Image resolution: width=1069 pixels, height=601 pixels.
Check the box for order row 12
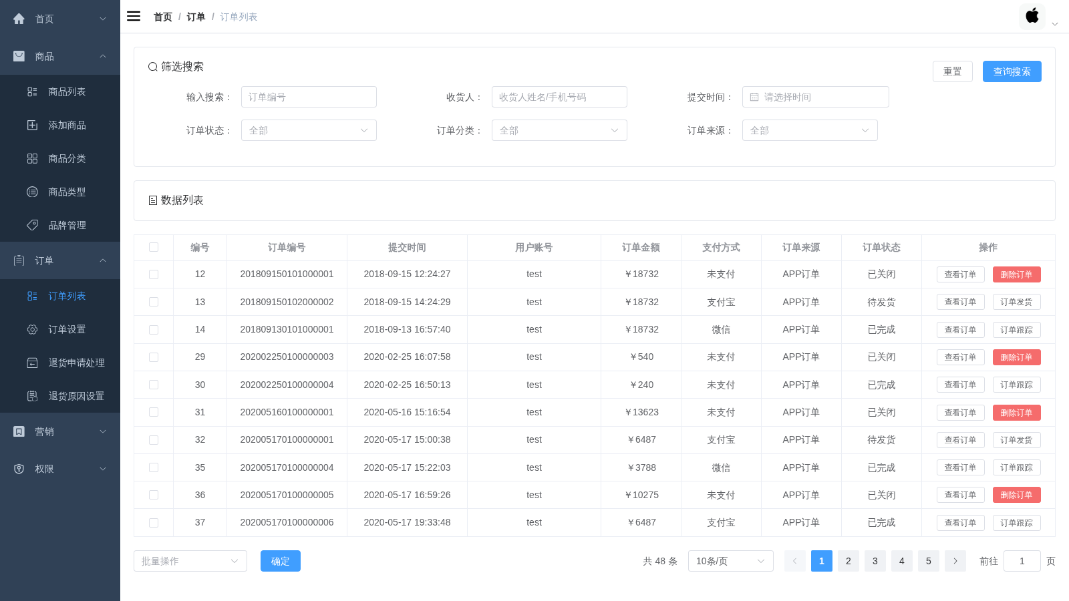tap(154, 274)
